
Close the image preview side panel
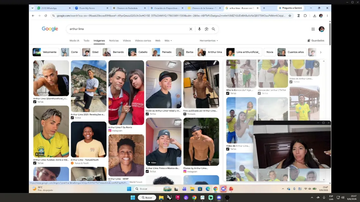click(316, 64)
